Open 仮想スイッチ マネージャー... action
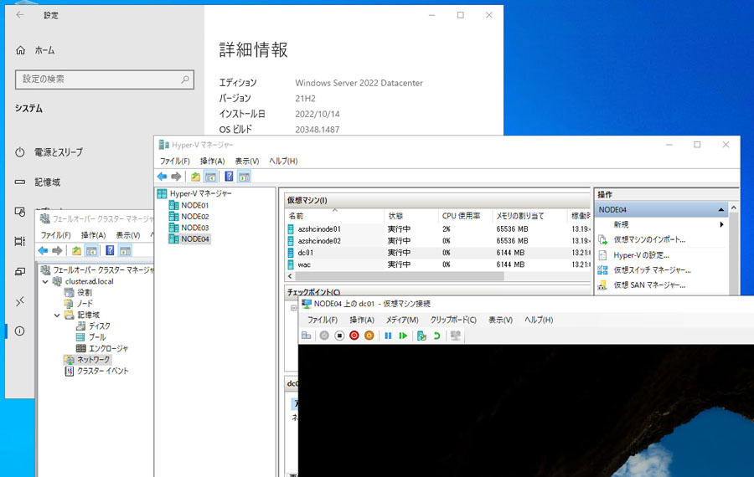The width and height of the screenshot is (754, 477). 652,270
